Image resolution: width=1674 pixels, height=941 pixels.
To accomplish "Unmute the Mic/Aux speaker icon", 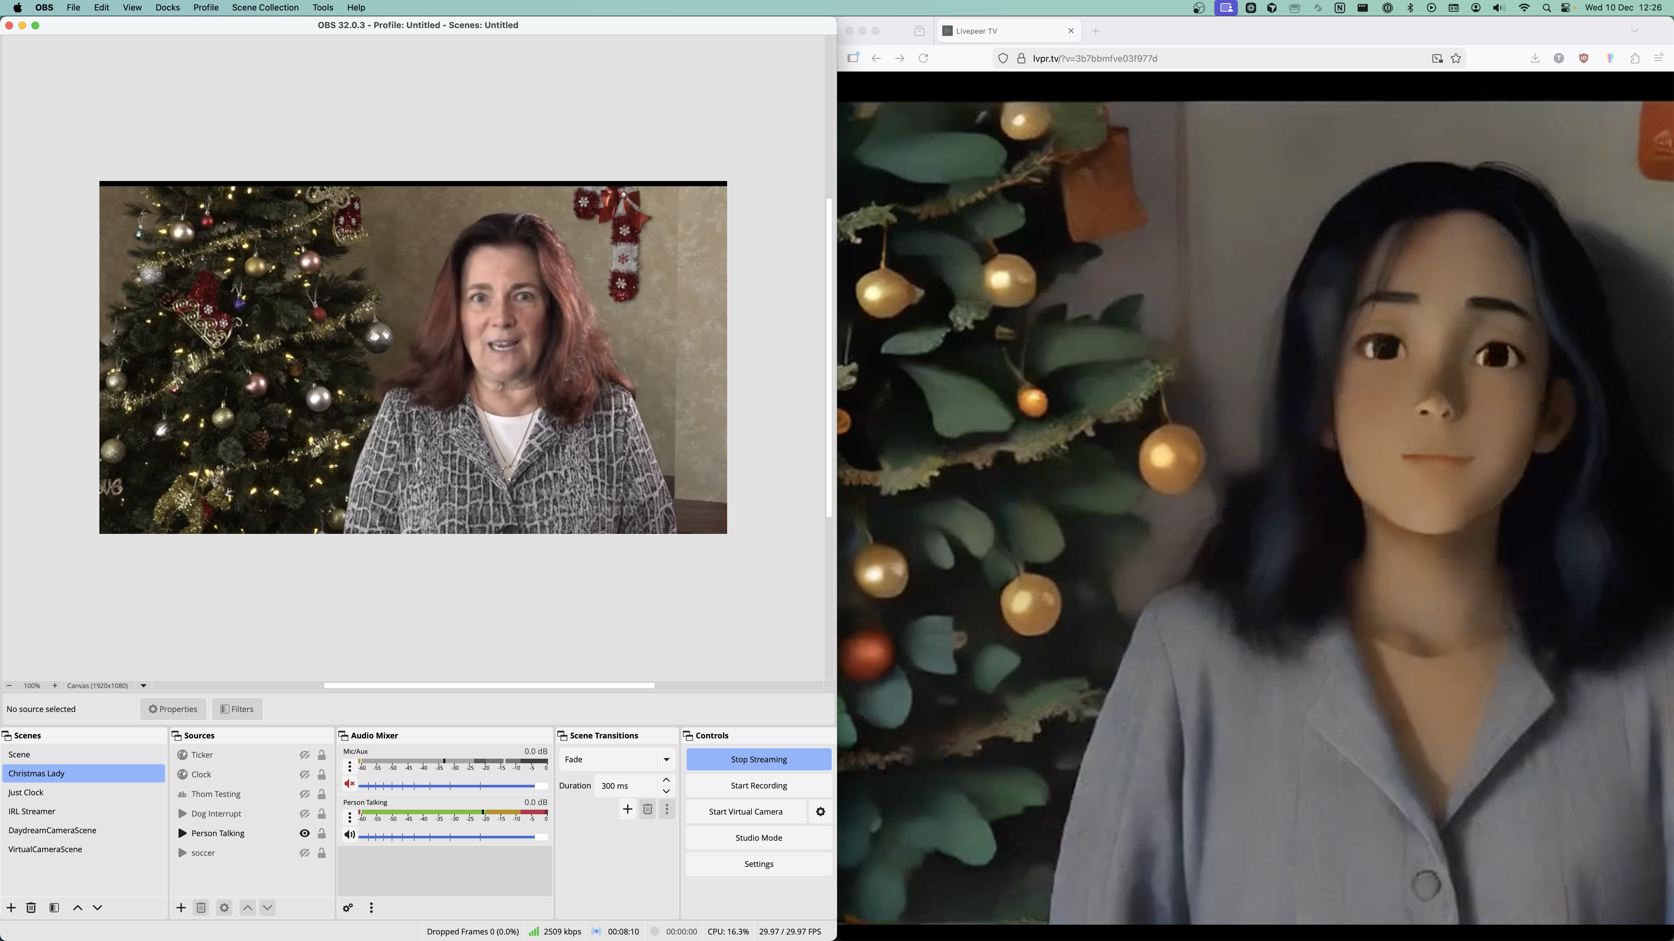I will click(350, 784).
